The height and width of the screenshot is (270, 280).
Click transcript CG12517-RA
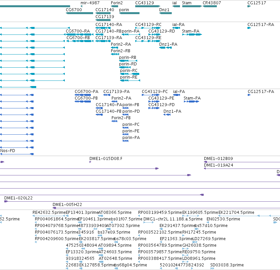(249, 28)
